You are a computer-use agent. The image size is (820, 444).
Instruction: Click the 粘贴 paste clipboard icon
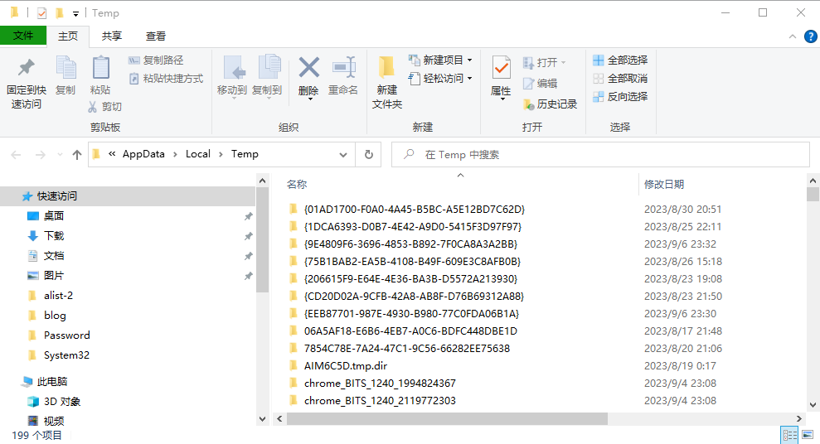(x=100, y=67)
